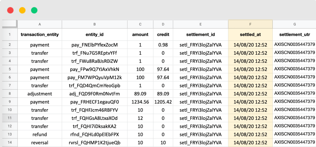Select row 11 header
This screenshot has width=316, height=147.
[x=10, y=118]
